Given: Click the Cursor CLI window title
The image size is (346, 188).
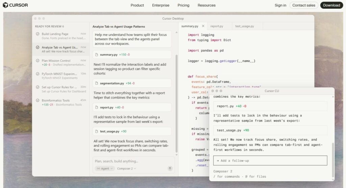Looking at the screenshot, I should (x=272, y=91).
